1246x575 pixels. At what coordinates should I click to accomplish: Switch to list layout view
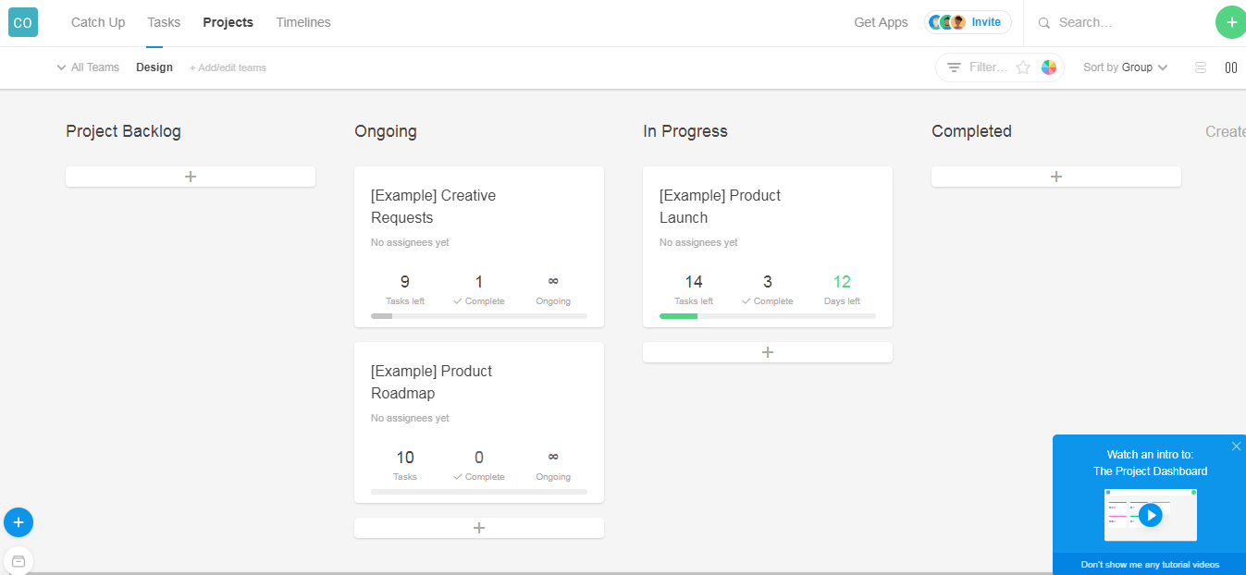(1201, 67)
